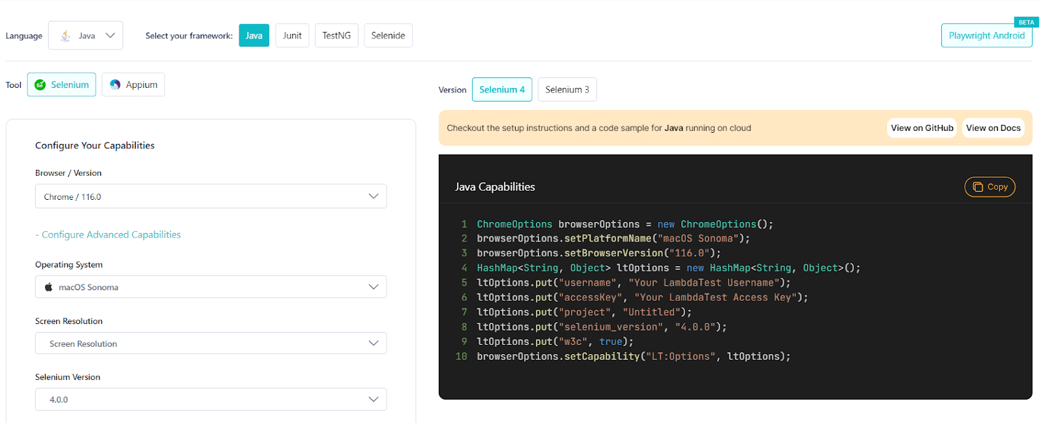Expand the Browser / Version dropdown chevron
The width and height of the screenshot is (1043, 423).
click(x=374, y=197)
